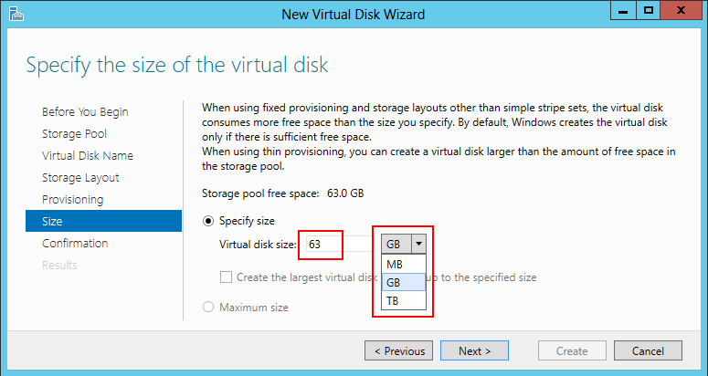Click the Next button
Screen dimensions: 708x376
pyautogui.click(x=474, y=350)
